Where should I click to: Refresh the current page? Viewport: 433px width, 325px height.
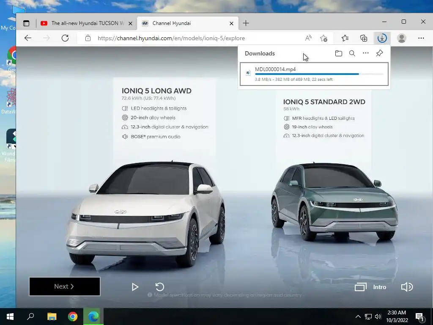[x=65, y=38]
